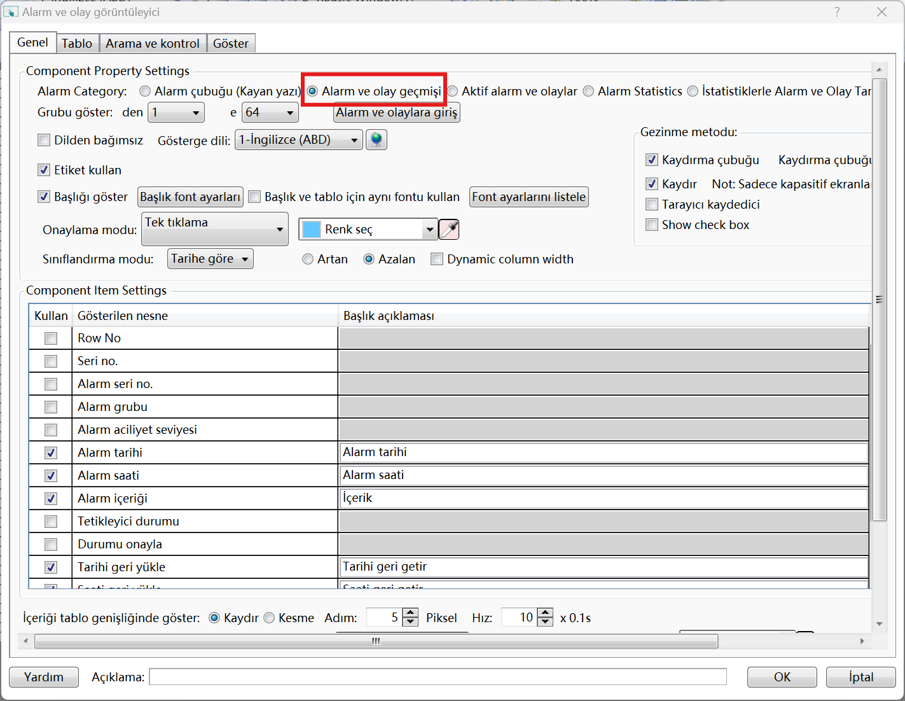Check the Row No row checkbox

[51, 338]
